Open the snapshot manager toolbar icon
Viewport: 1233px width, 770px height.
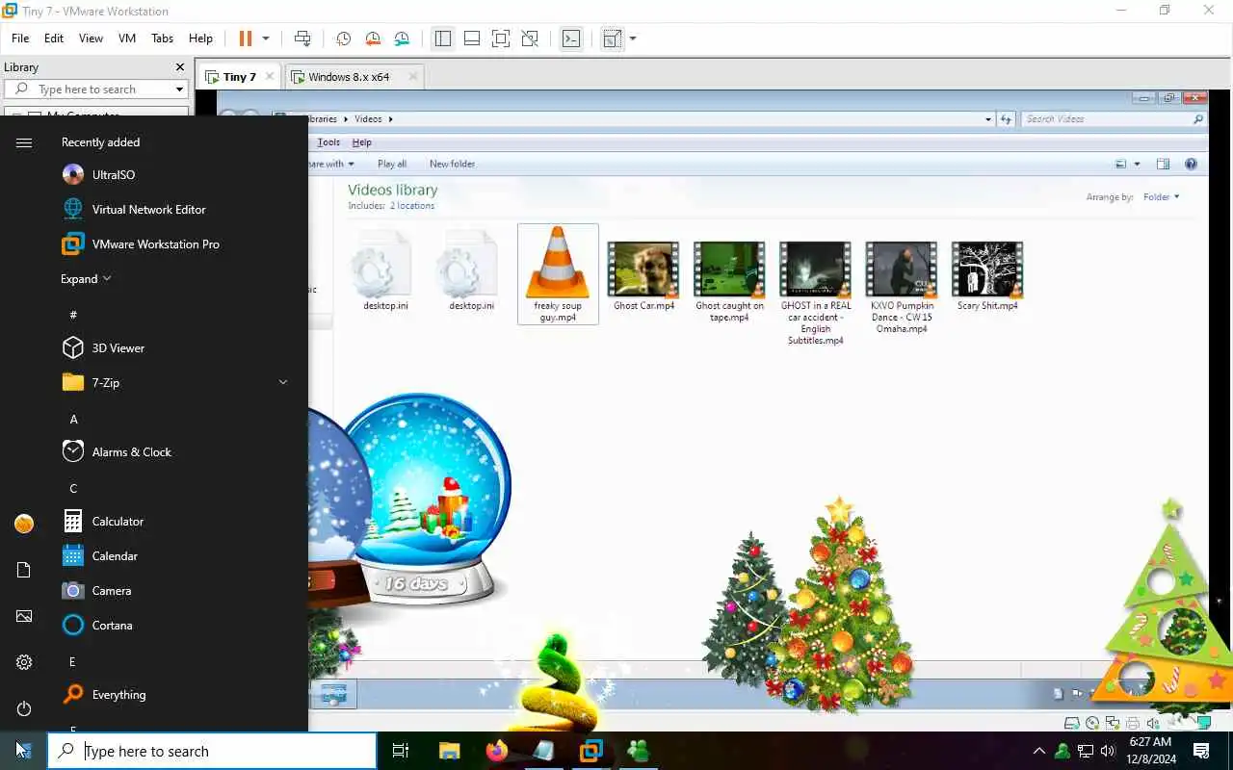click(402, 38)
